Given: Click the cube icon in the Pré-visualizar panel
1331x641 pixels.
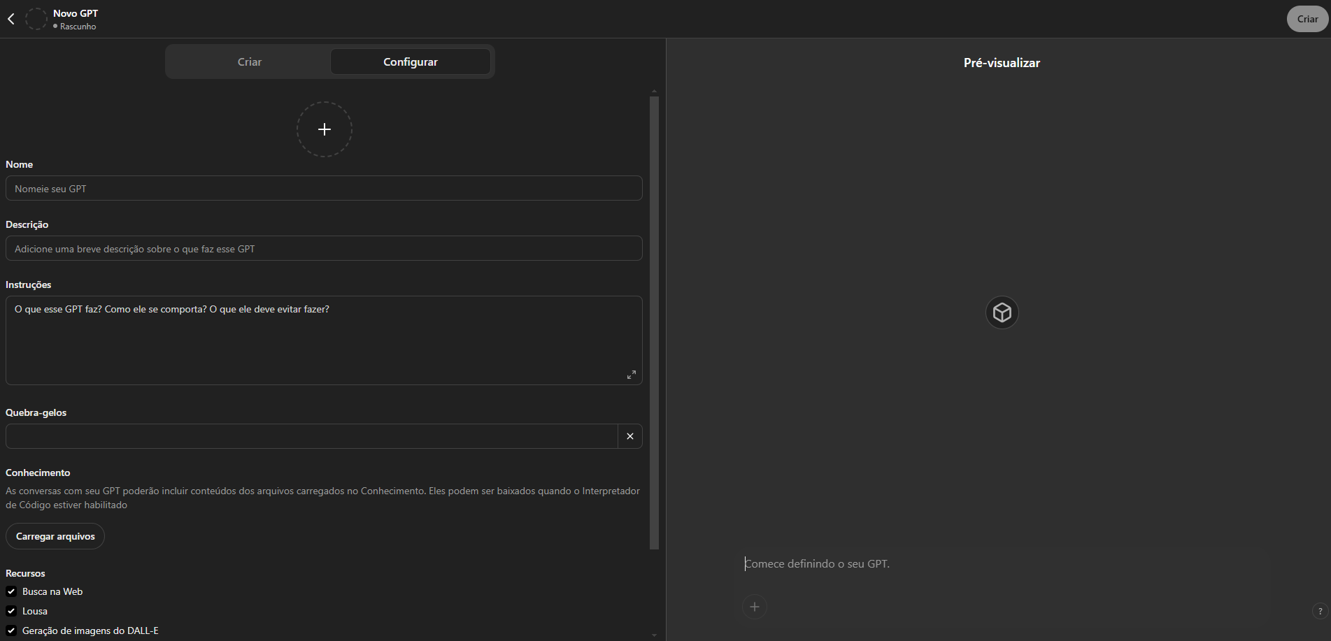Looking at the screenshot, I should [x=1002, y=312].
